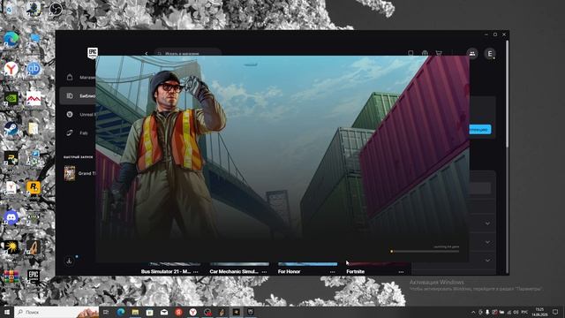The height and width of the screenshot is (318, 565).
Task: Open the downloads icon in launcher sidebar
Action: pyautogui.click(x=69, y=261)
